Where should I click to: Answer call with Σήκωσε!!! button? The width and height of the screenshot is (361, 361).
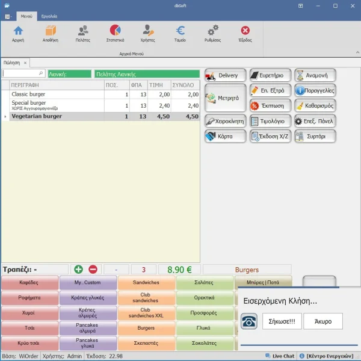[x=282, y=321]
